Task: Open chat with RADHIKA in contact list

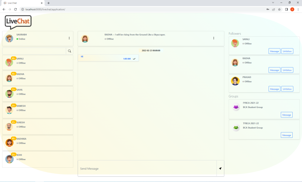Action: click(x=38, y=143)
